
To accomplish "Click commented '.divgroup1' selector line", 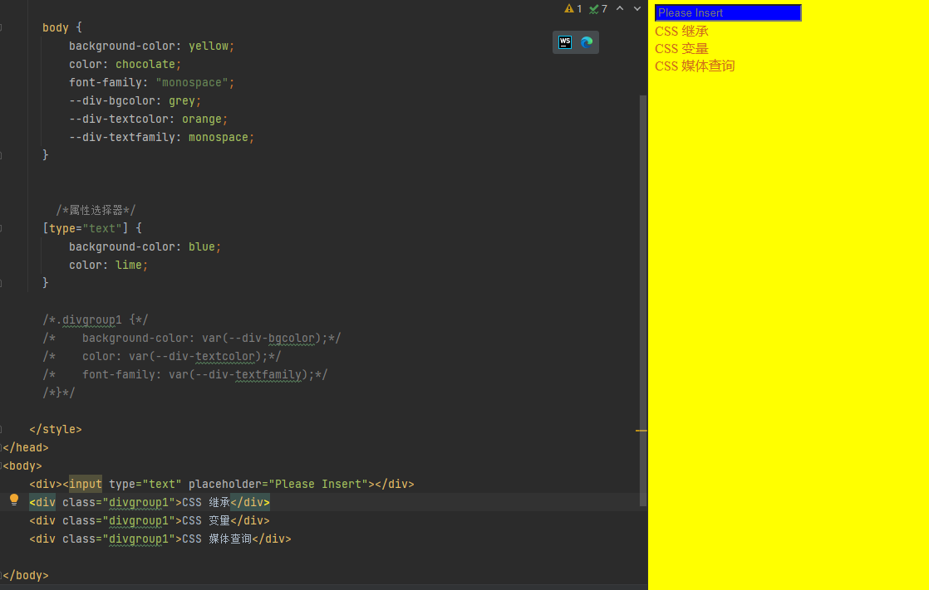I will pyautogui.click(x=95, y=320).
